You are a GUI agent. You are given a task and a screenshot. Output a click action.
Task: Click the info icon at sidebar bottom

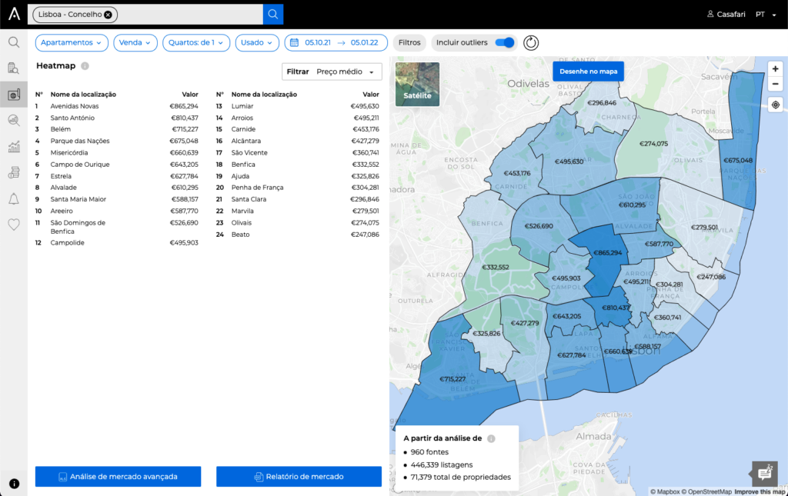14,484
